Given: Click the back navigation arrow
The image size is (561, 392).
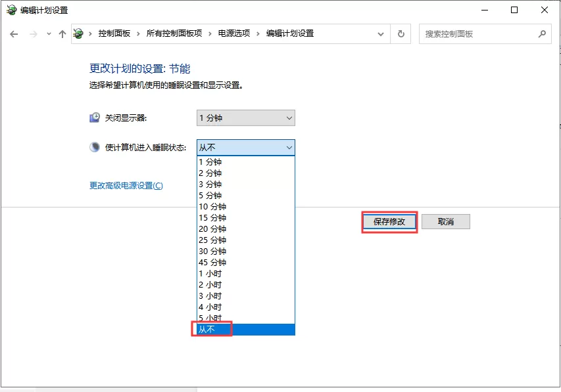Looking at the screenshot, I should [14, 33].
